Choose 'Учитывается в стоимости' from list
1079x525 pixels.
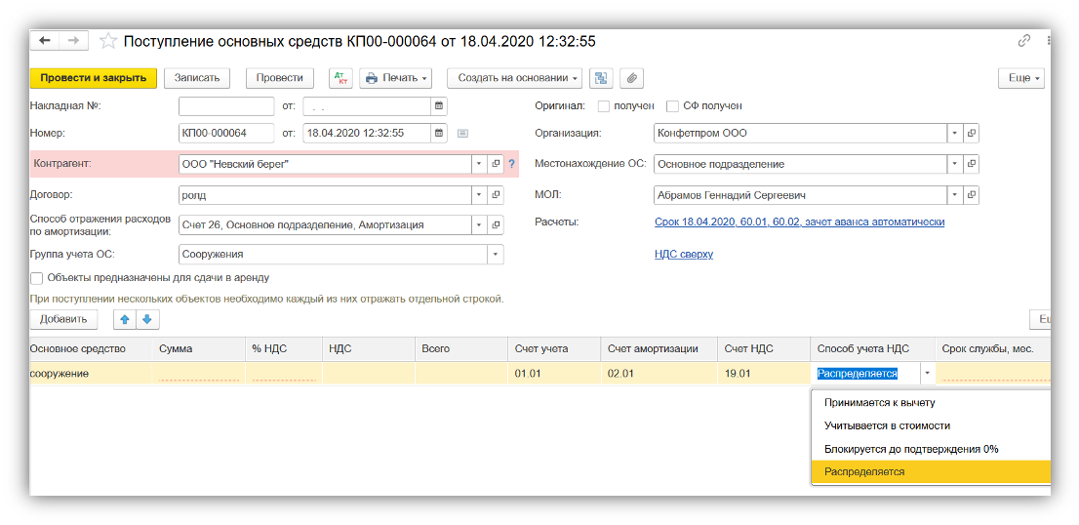point(886,425)
